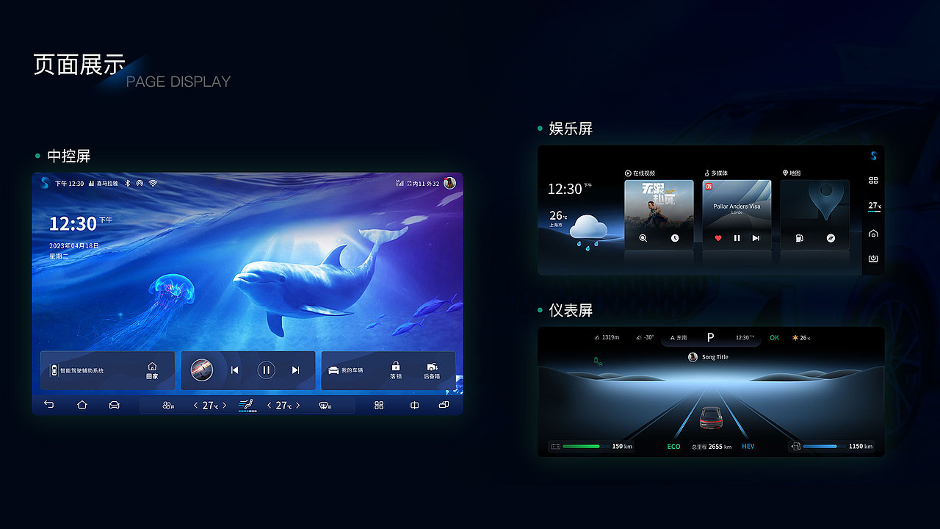
Task: Open app grid on entertainment screen sidebar
Action: click(x=873, y=180)
